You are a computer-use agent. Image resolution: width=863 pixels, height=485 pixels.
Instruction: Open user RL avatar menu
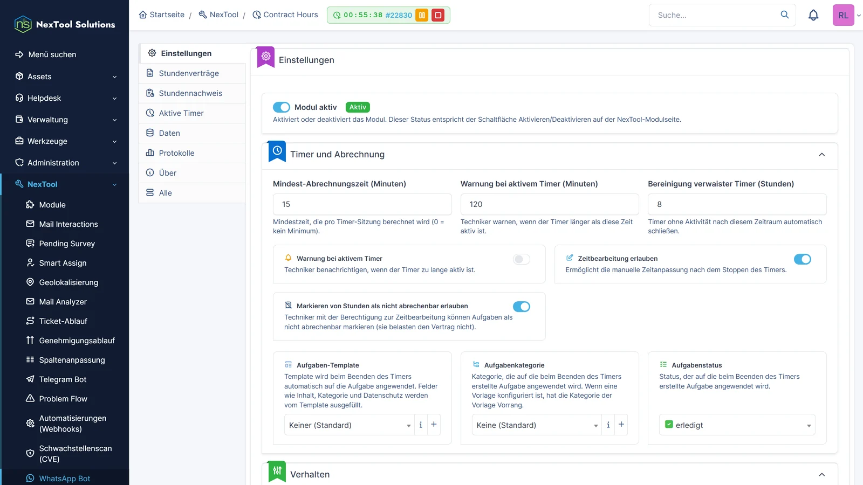click(844, 15)
